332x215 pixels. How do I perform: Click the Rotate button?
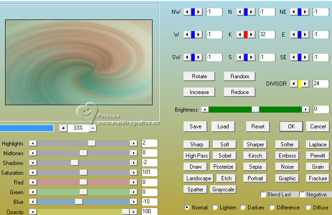pyautogui.click(x=199, y=76)
